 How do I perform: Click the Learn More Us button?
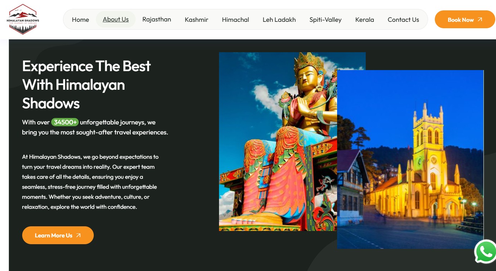58,235
